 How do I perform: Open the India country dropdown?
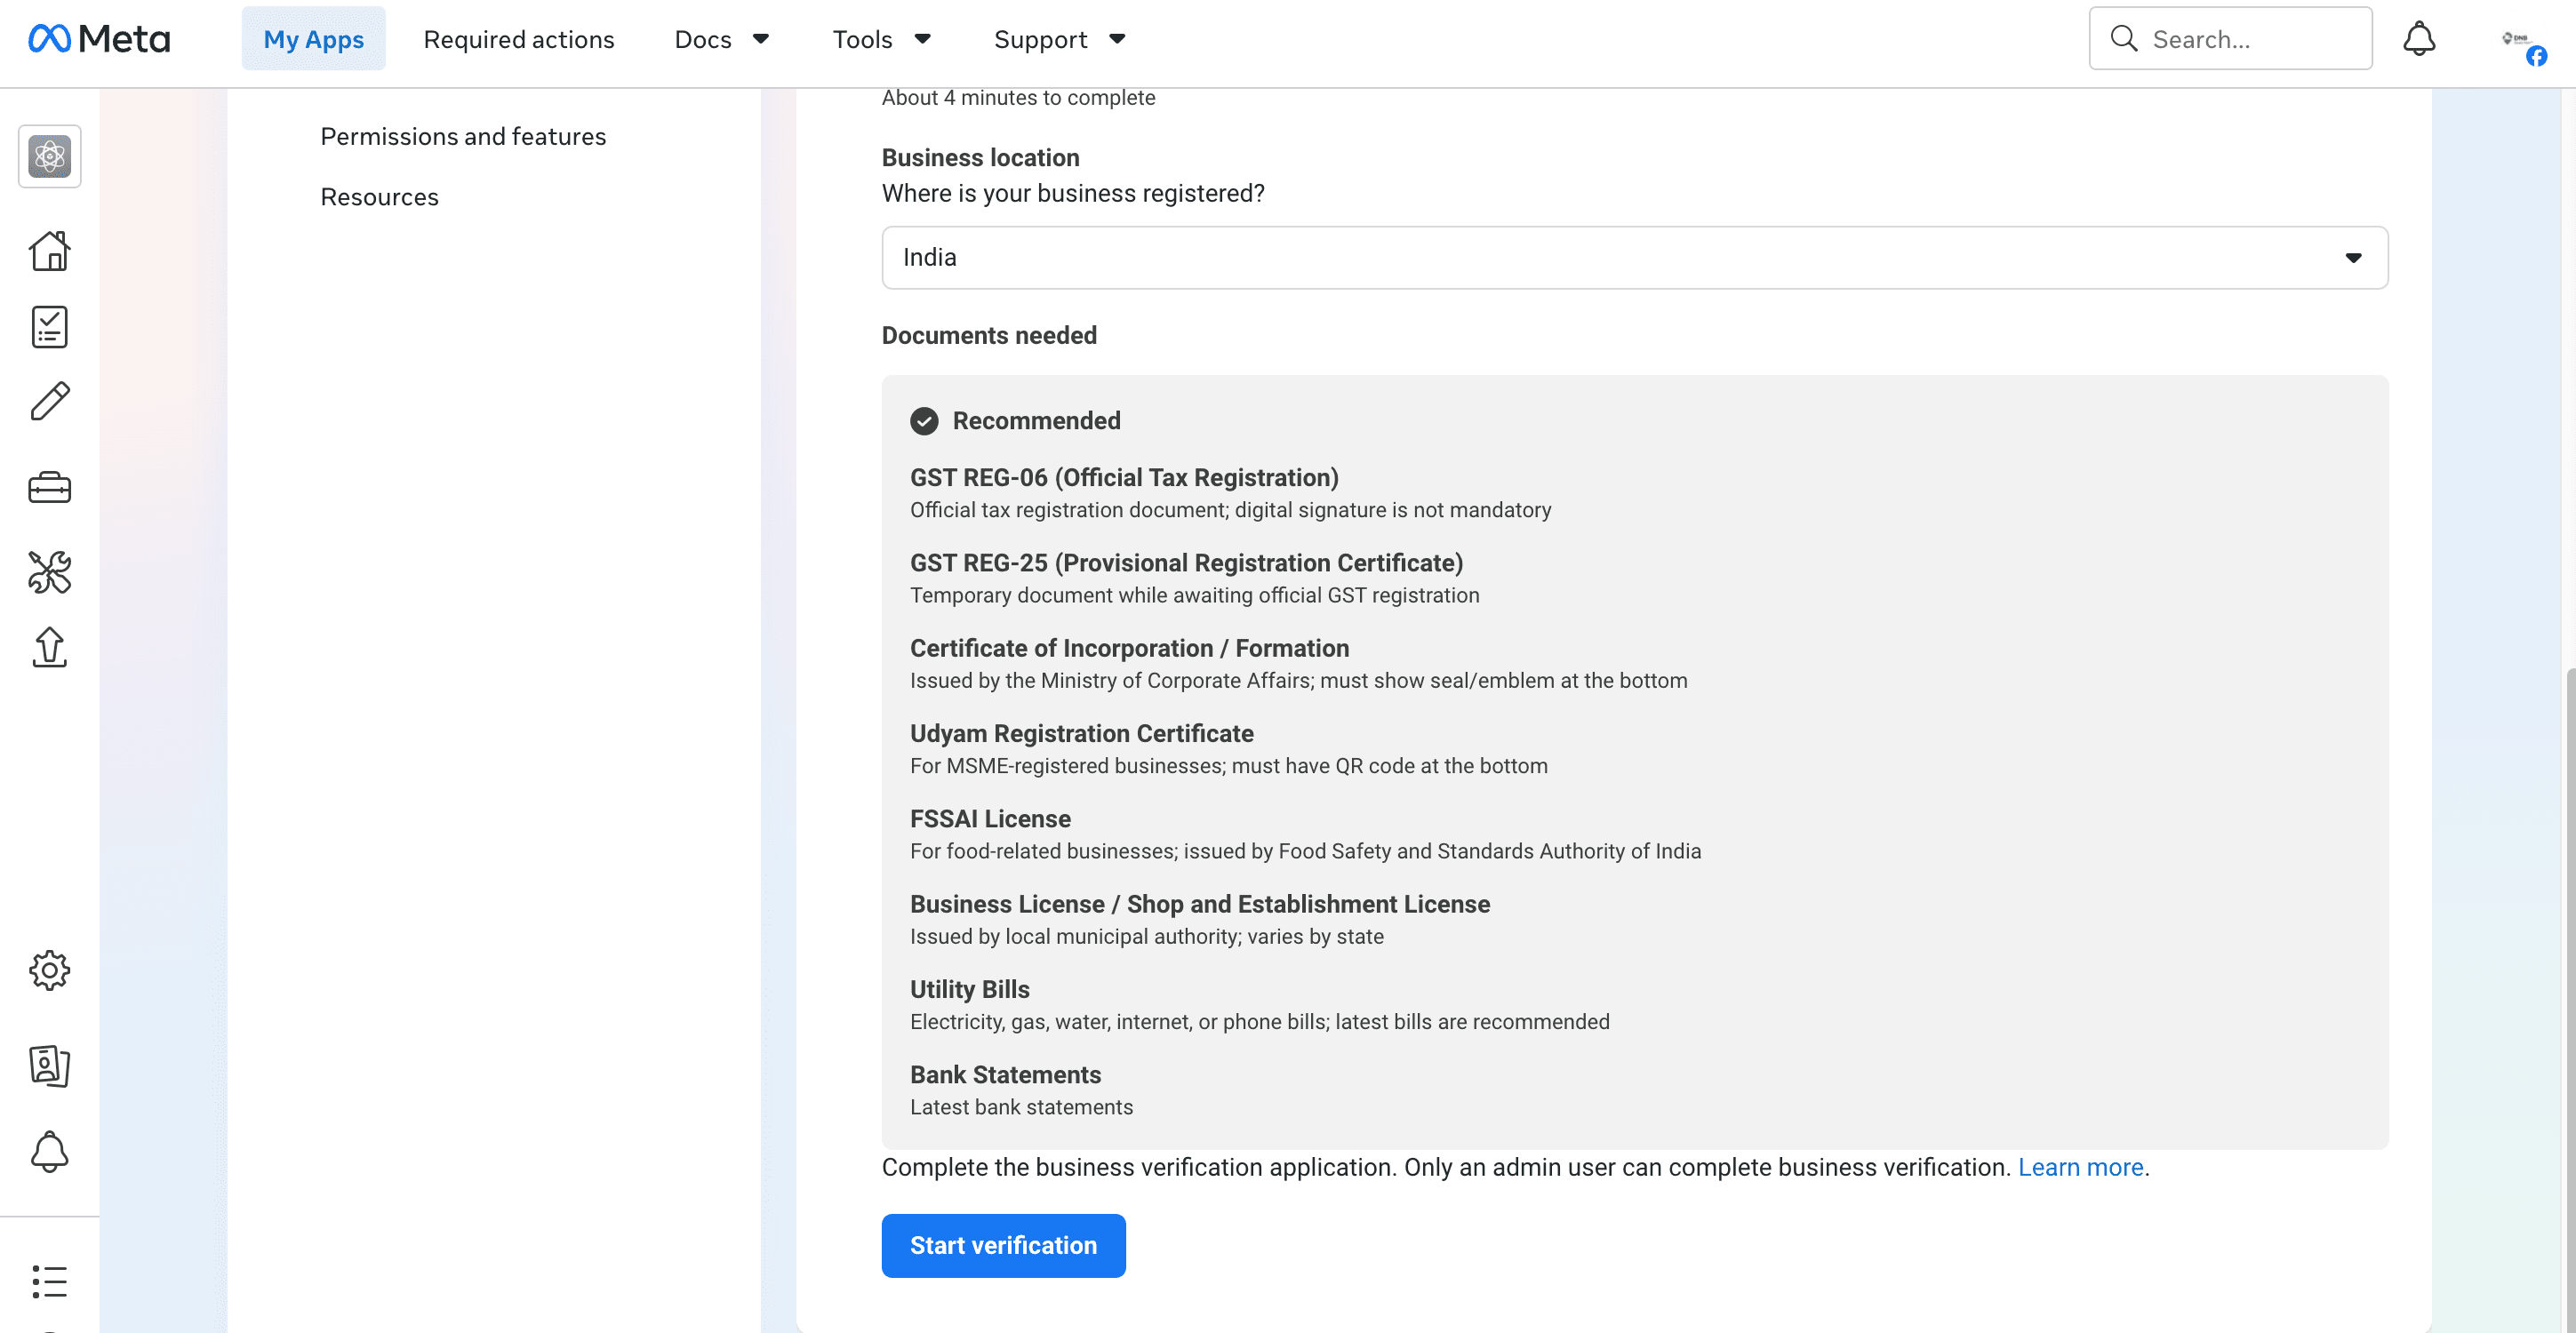point(1634,258)
